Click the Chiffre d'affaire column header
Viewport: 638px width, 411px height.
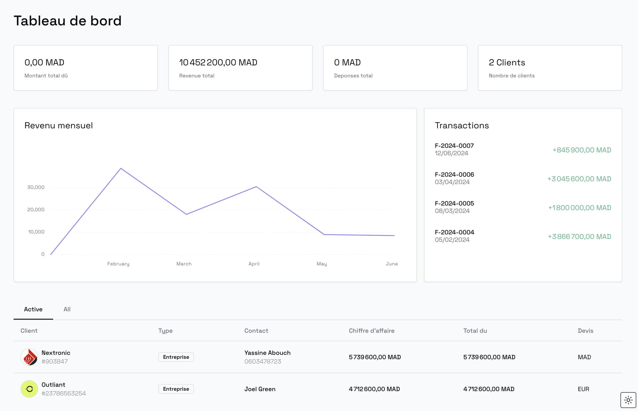coord(372,331)
